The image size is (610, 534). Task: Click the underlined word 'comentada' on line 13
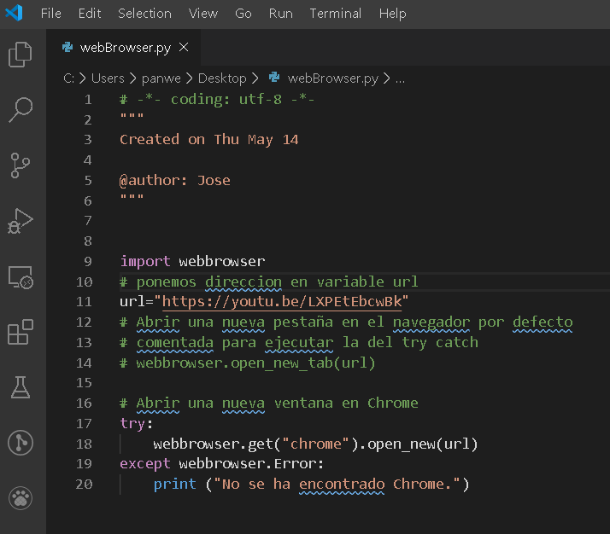tap(174, 342)
